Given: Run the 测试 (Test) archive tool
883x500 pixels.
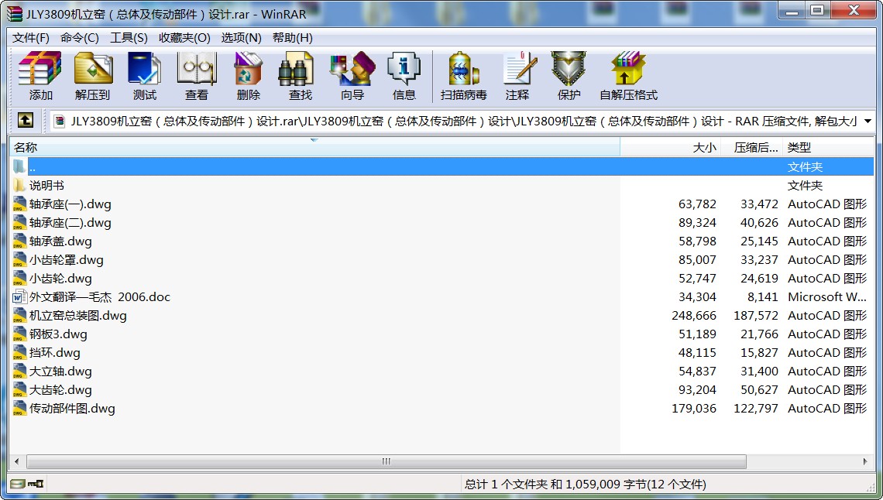Looking at the screenshot, I should [144, 76].
